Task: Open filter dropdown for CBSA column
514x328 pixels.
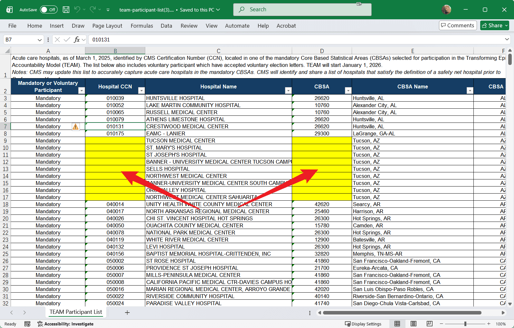Action: (348, 91)
